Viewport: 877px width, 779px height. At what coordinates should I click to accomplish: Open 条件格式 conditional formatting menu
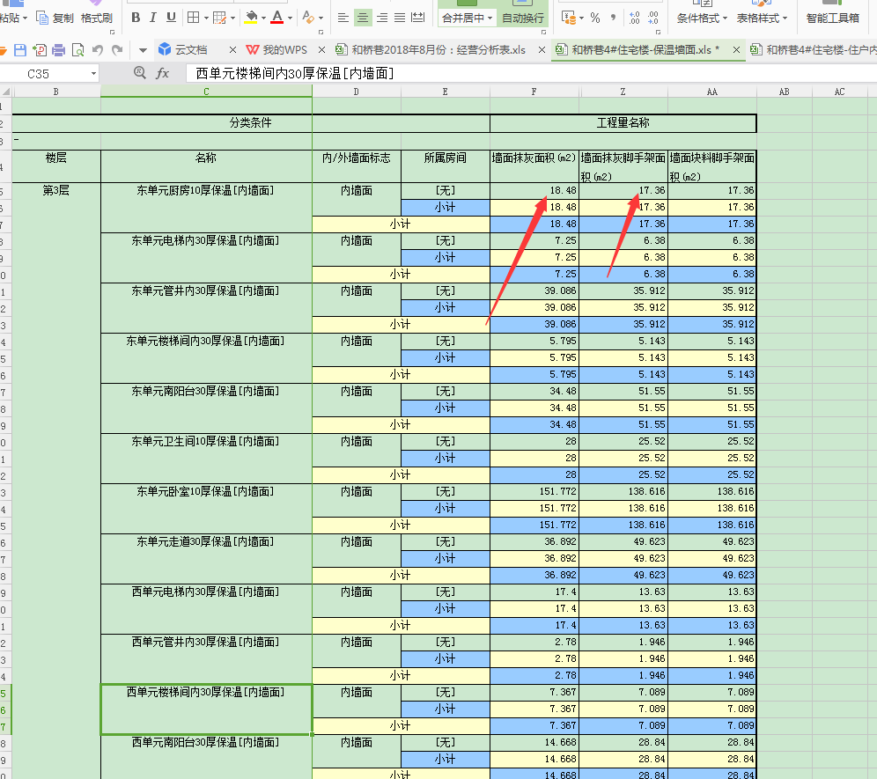[702, 18]
